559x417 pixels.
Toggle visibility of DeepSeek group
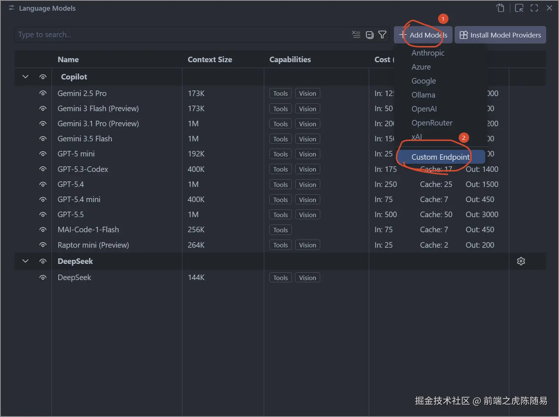coord(43,261)
